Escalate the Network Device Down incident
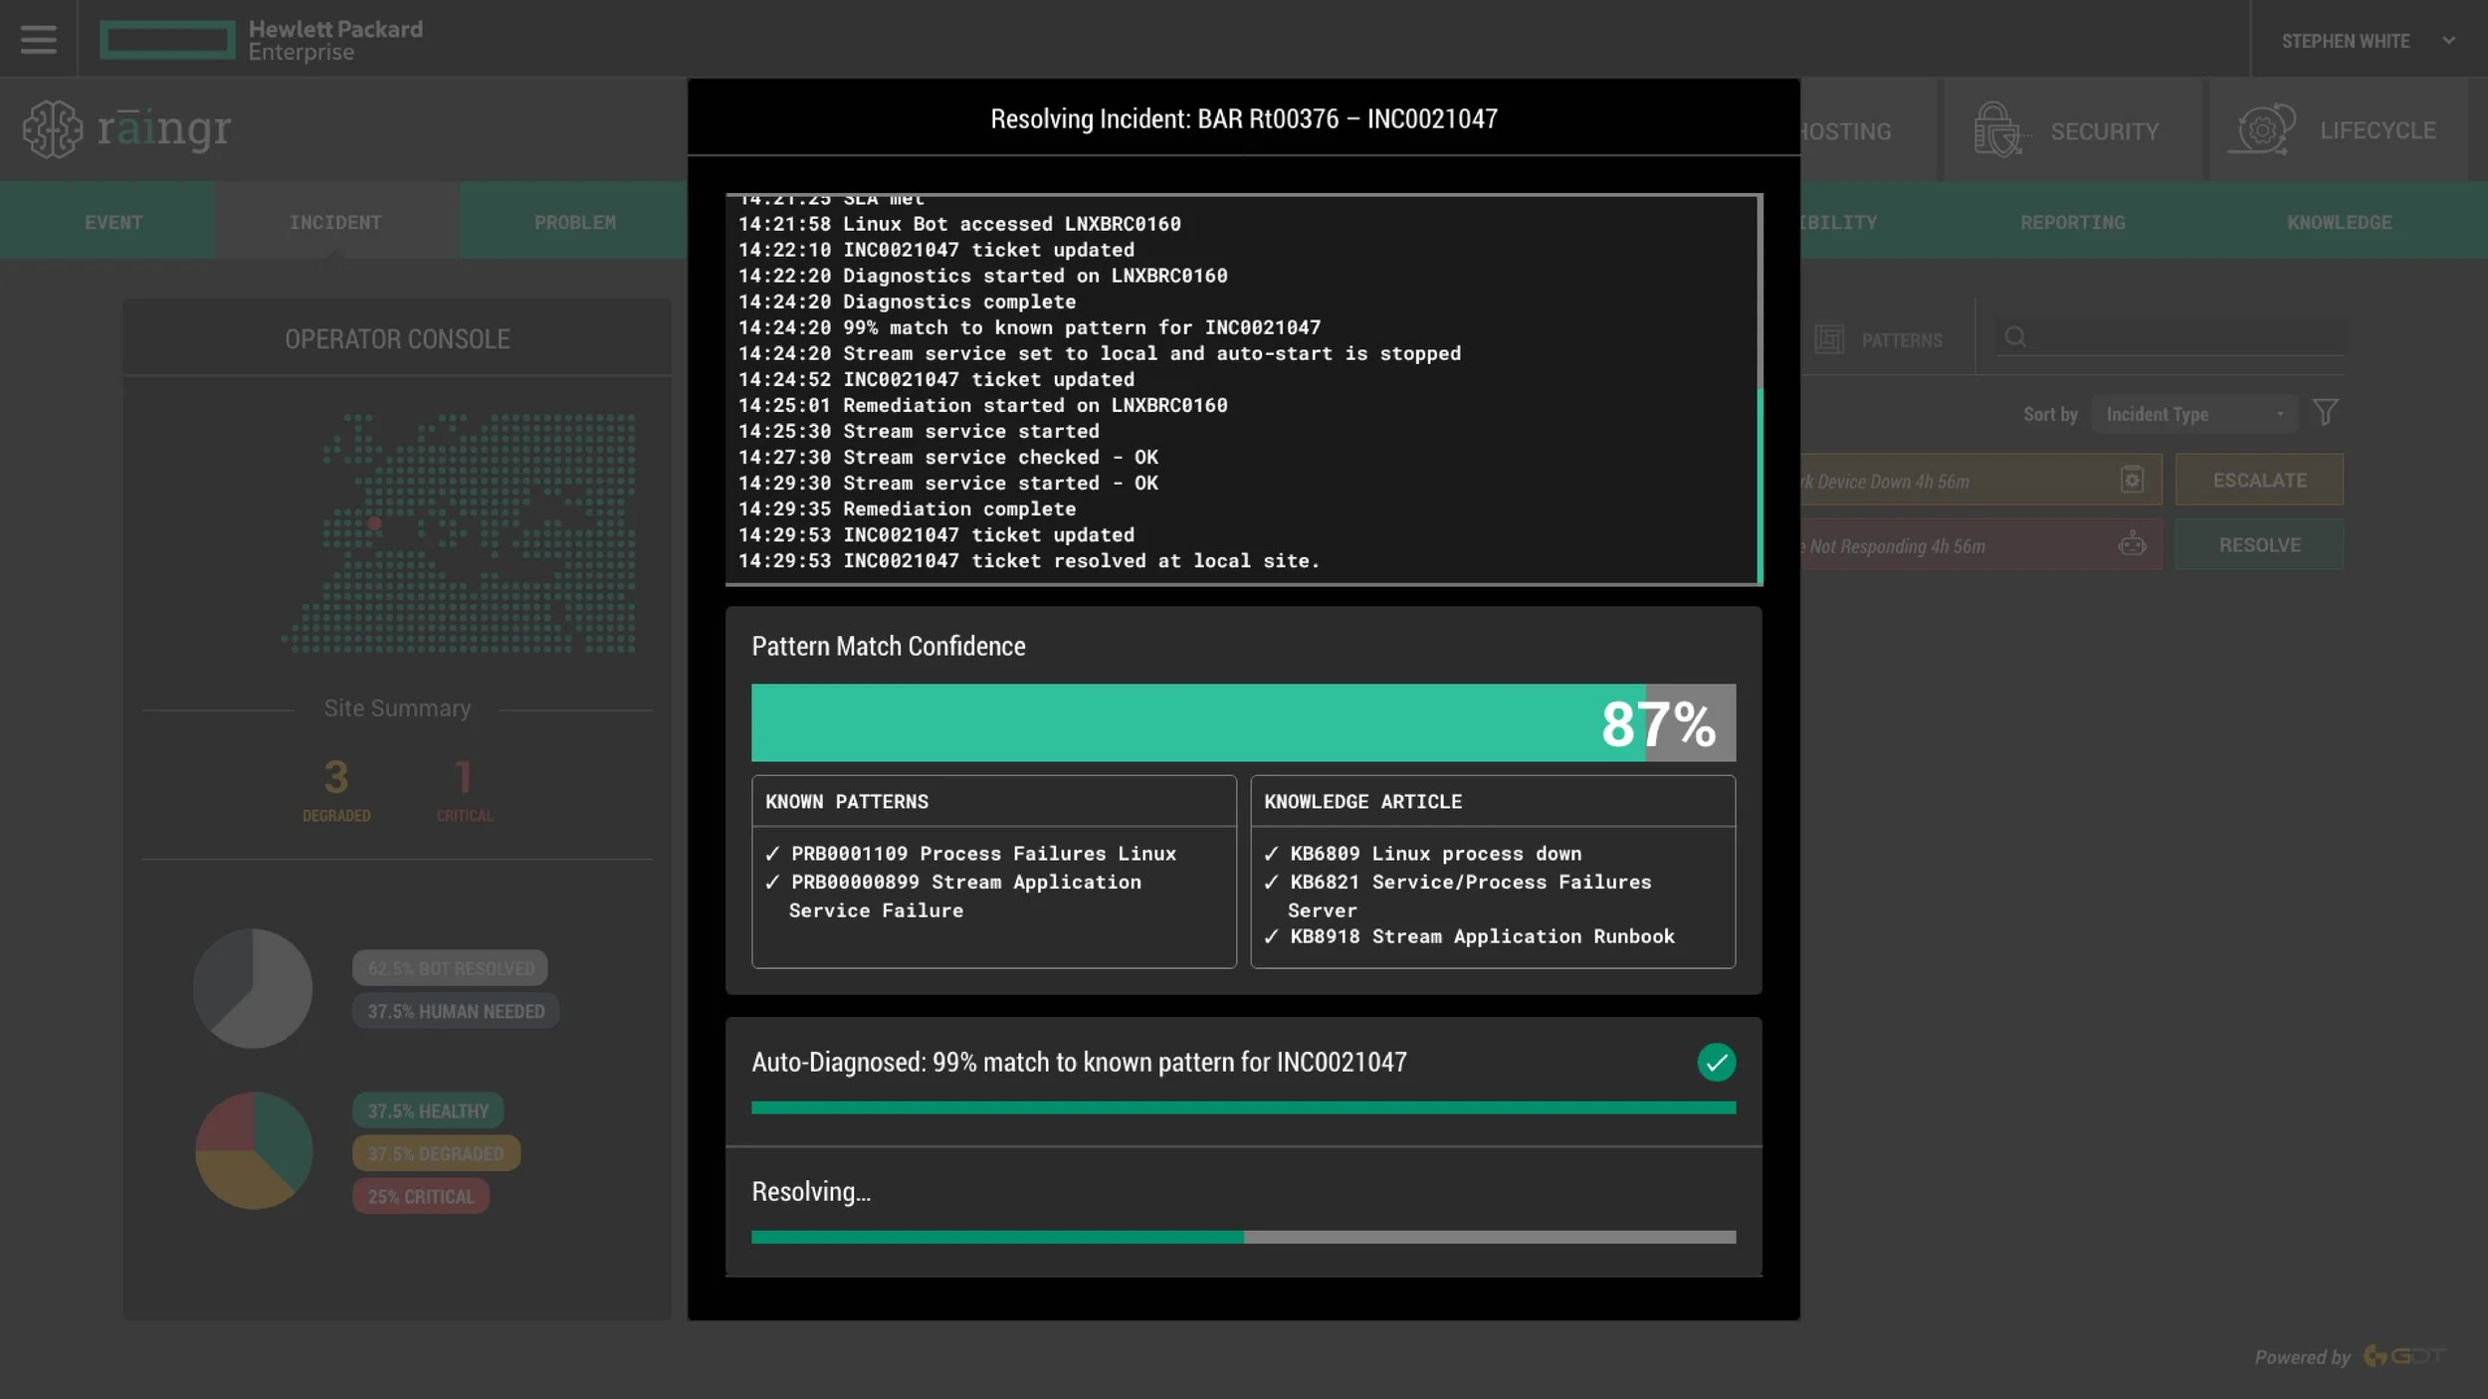Image resolution: width=2488 pixels, height=1399 pixels. pos(2258,479)
